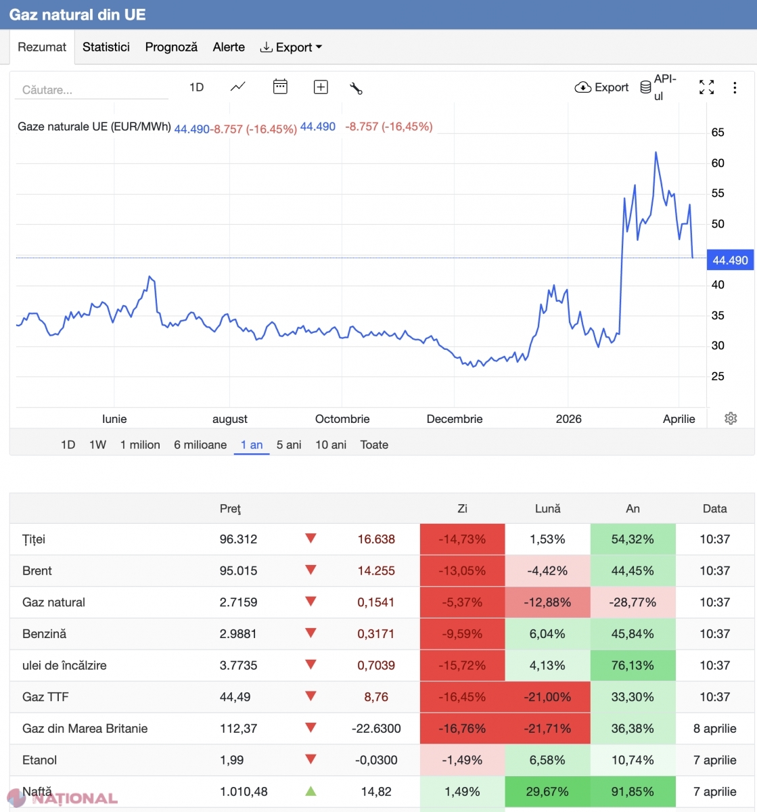Click the add comparison plus icon
757x812 pixels.
click(321, 87)
